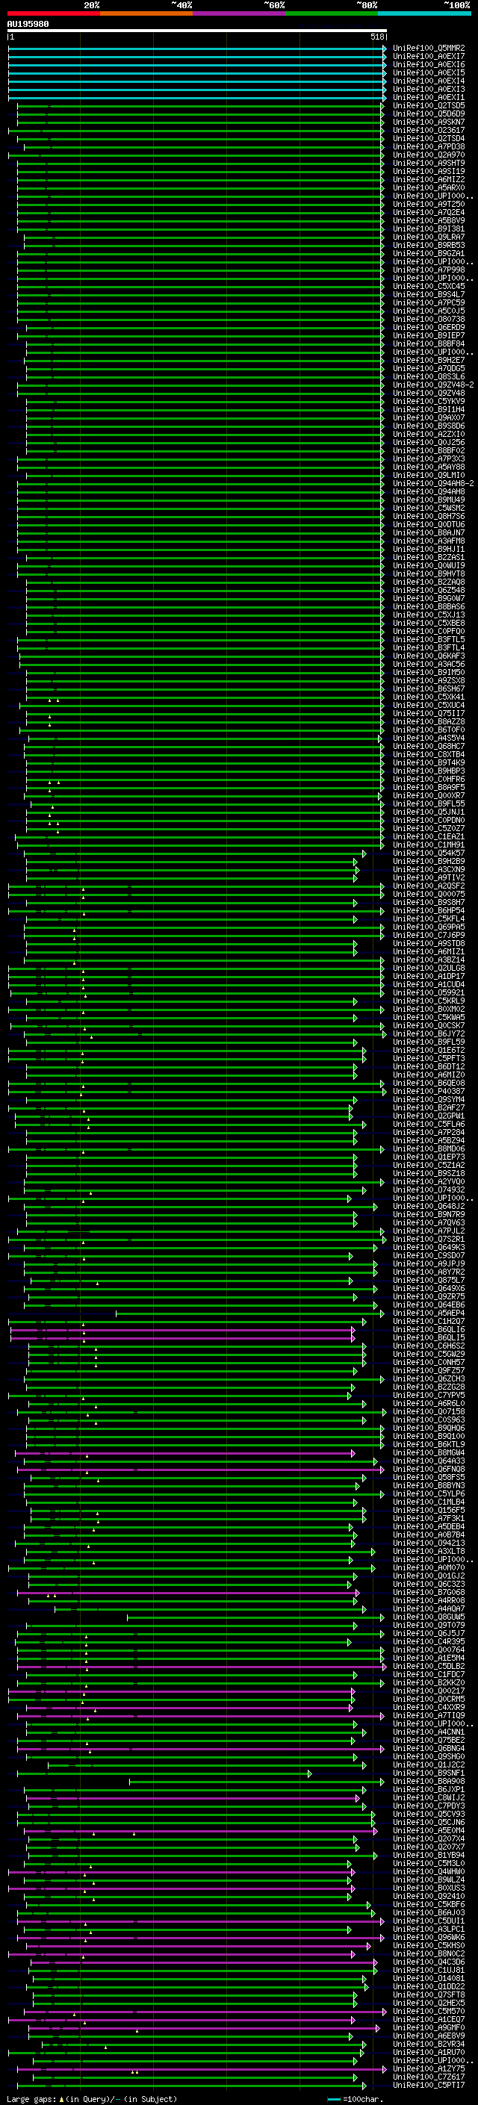Screen dimensions: 478x2105
Task: Click the short green bar for UniRef100_A5HEP4
Action: coord(249,1313)
